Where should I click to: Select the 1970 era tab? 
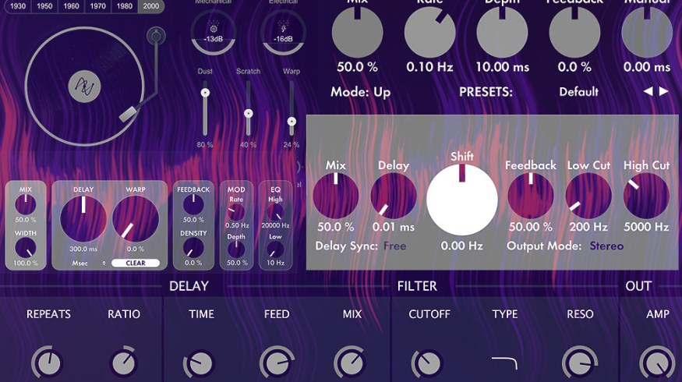(x=97, y=6)
